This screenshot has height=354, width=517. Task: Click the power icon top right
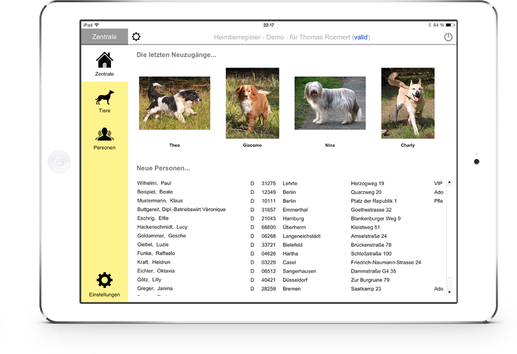click(x=448, y=37)
